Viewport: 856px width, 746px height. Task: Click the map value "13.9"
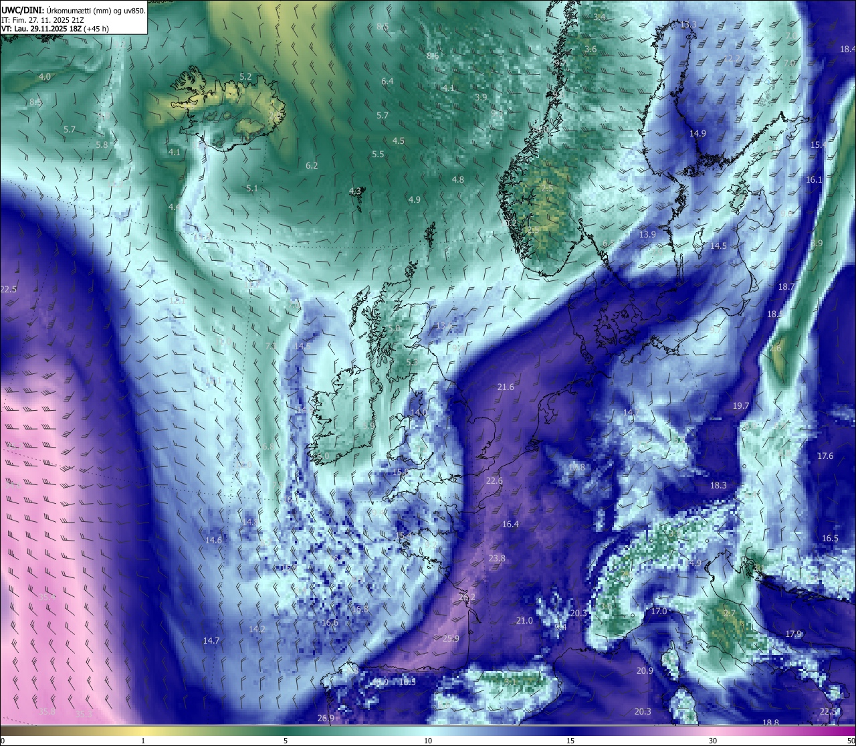click(647, 235)
